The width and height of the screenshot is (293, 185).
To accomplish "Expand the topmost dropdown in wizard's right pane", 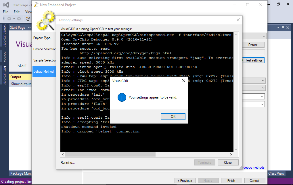I will point(264,36).
